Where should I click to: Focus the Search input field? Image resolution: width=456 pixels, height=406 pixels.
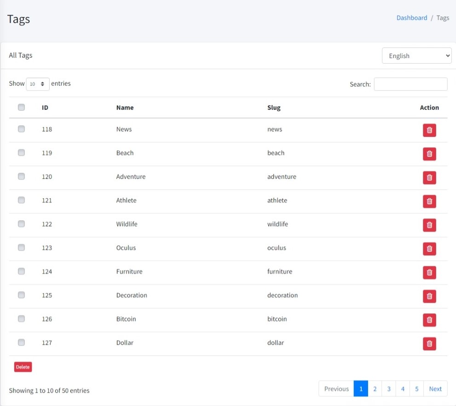(410, 84)
